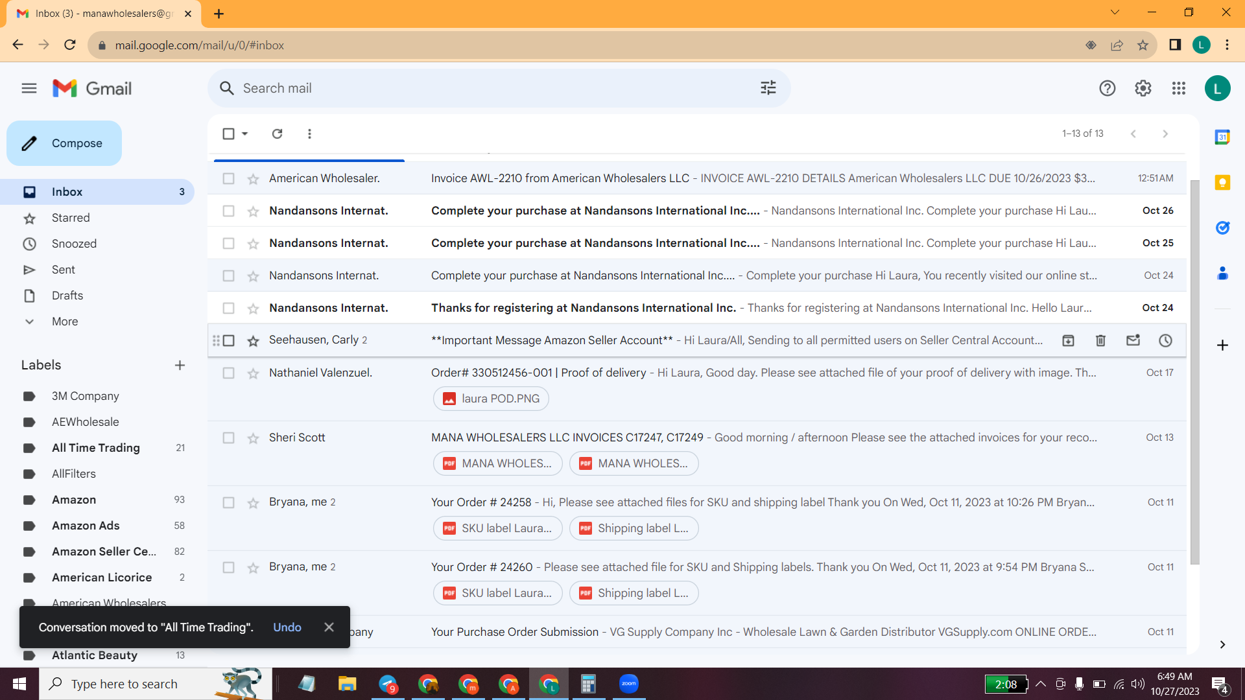Open the tab search dropdown in Chrome

tap(1115, 12)
